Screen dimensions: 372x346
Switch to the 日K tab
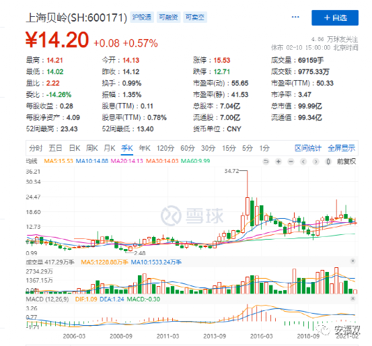tap(74, 148)
